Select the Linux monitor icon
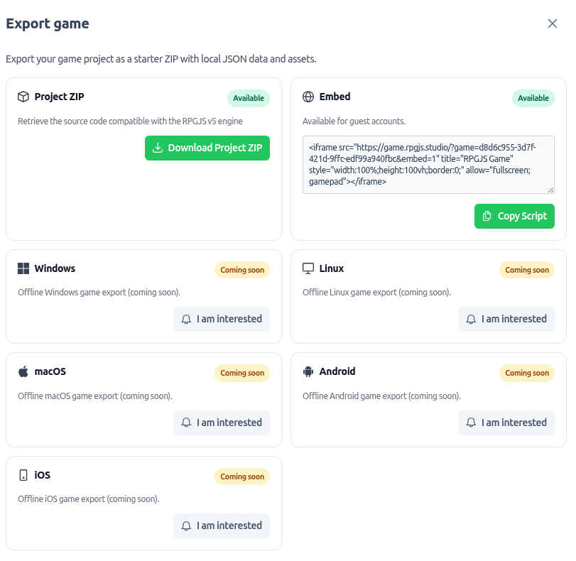The width and height of the screenshot is (576, 561). click(x=308, y=268)
